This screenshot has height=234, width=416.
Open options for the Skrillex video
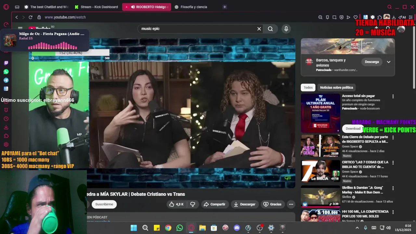(393, 188)
